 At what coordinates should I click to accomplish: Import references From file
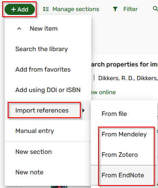point(114,114)
